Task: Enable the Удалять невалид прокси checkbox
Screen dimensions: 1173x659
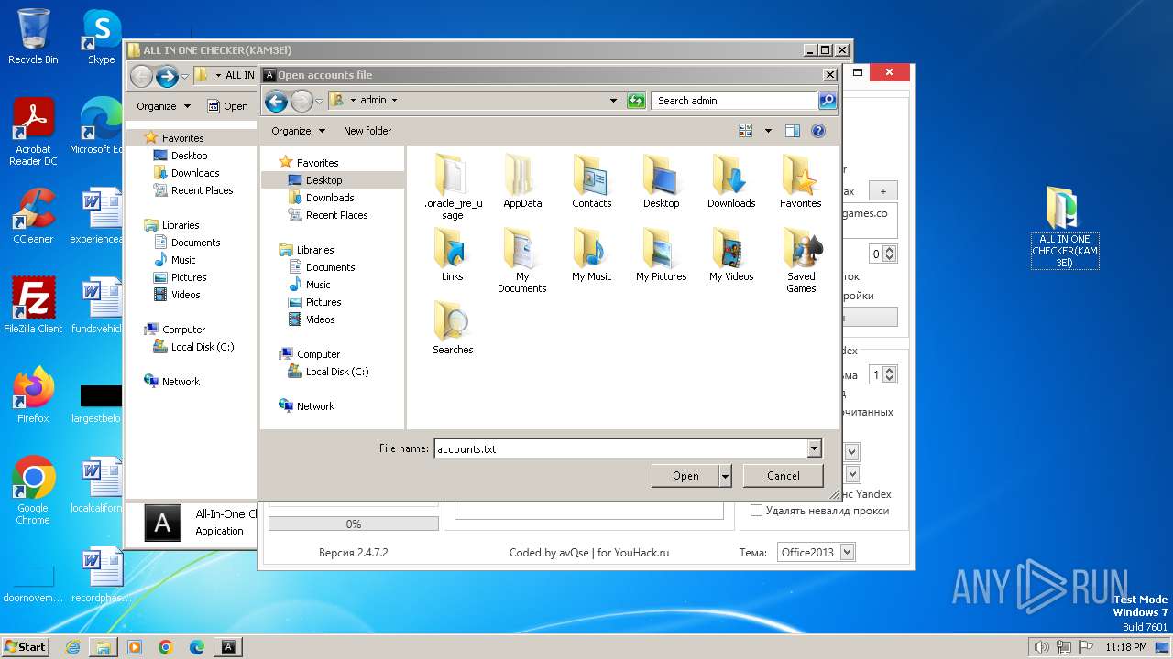Action: 756,511
